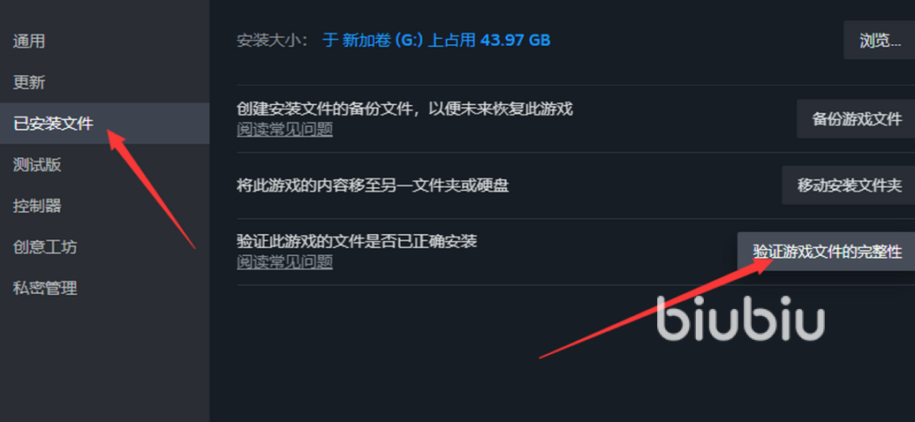Image resolution: width=915 pixels, height=422 pixels.
Task: Open 阅读常见问题 link under verify description
Action: pyautogui.click(x=284, y=261)
